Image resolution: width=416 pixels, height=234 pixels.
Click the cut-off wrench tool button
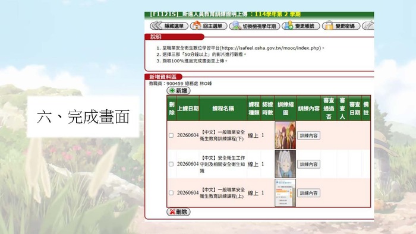[x=368, y=26]
